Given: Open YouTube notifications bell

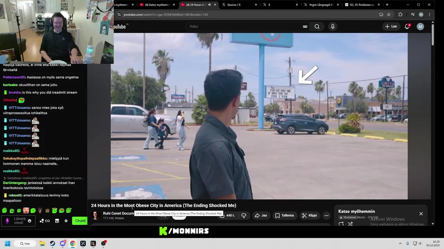Looking at the screenshot, I should [x=408, y=27].
